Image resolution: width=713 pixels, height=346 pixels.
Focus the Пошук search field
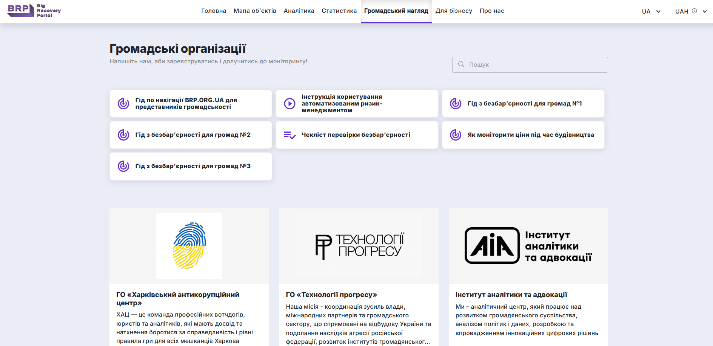(530, 65)
